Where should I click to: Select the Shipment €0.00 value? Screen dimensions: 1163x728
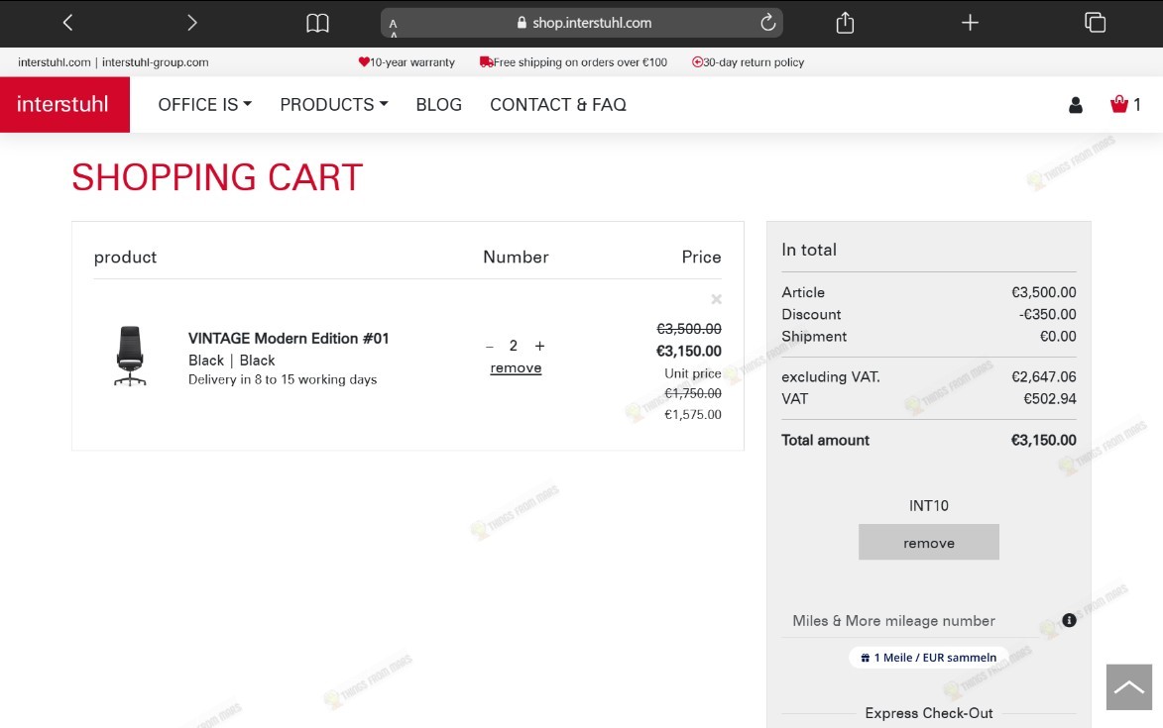(x=1058, y=336)
